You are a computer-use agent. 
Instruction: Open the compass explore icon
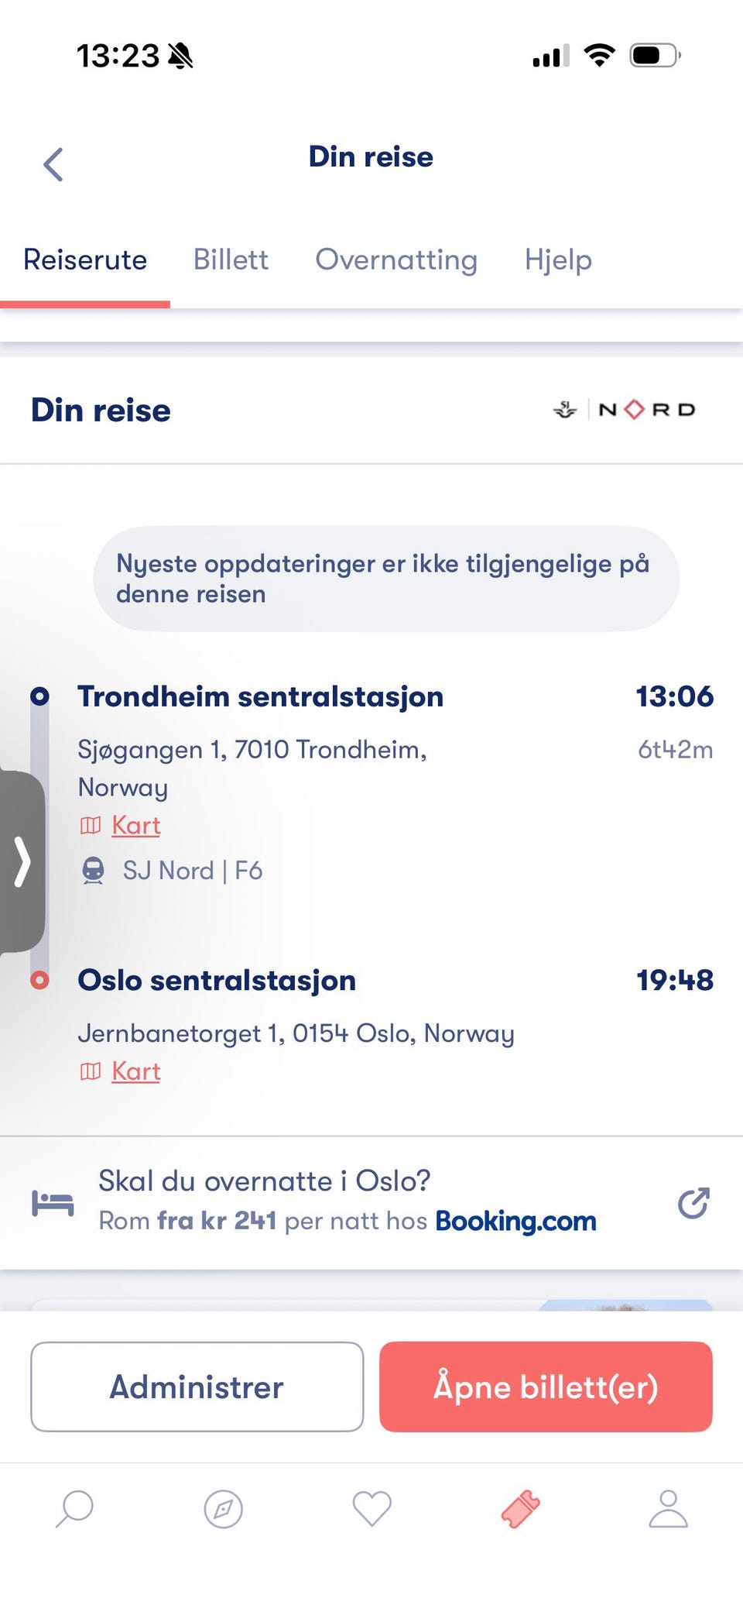[223, 1509]
